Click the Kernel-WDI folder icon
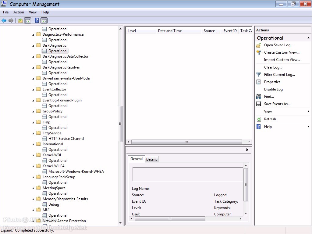312x234 pixels. [39, 155]
